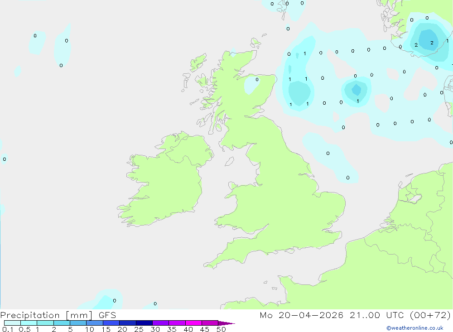Select the 0.5–1 mm legend swatch
Screen dimensions: 453x332
29,323
